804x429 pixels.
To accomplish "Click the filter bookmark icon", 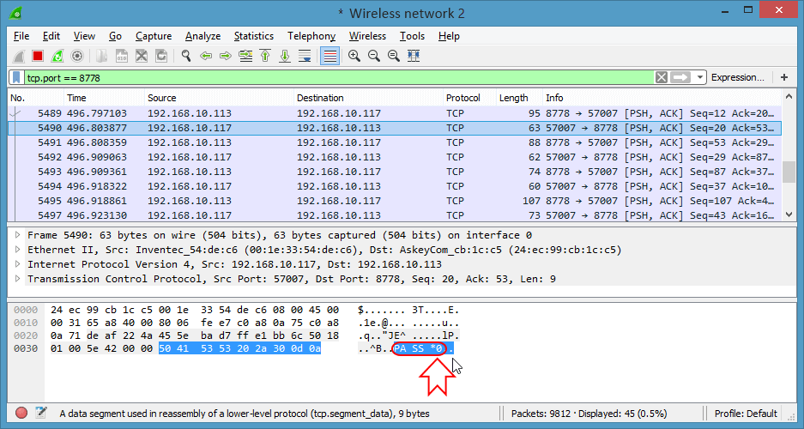I will point(16,77).
